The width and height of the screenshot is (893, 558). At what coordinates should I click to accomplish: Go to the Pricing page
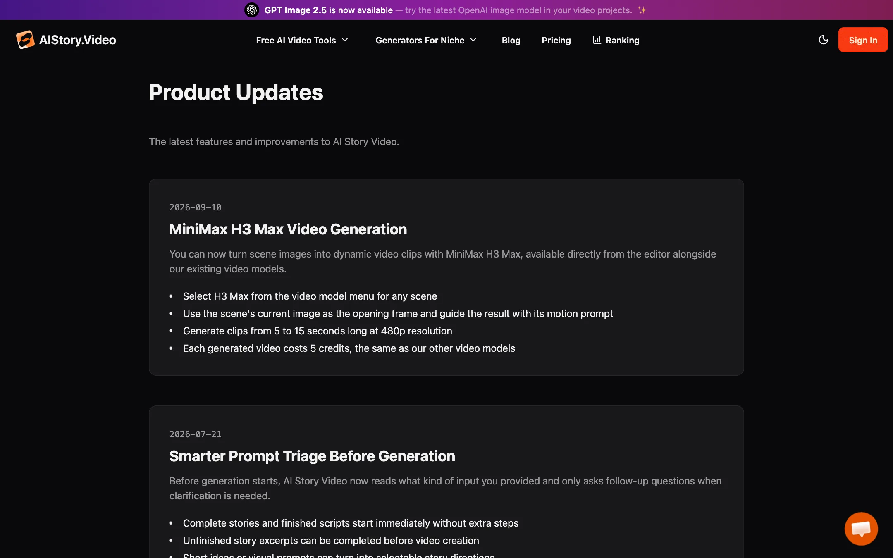[556, 40]
